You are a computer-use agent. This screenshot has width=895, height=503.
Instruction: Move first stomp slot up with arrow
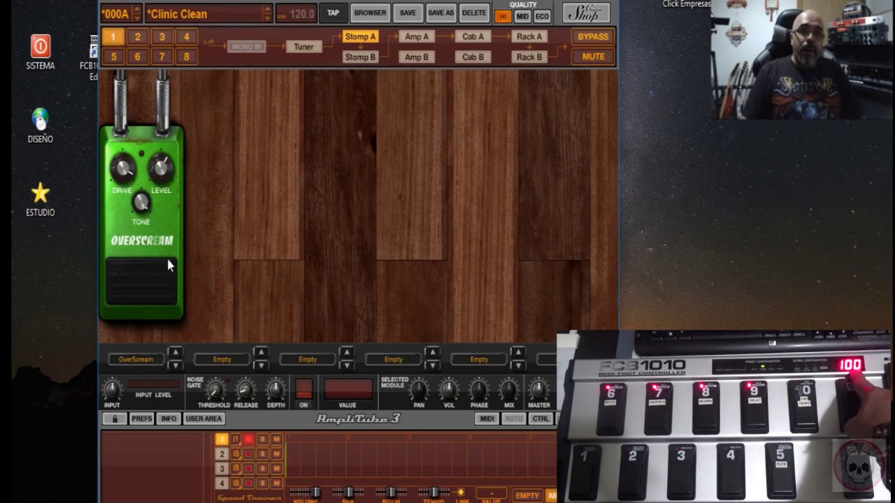coord(175,353)
